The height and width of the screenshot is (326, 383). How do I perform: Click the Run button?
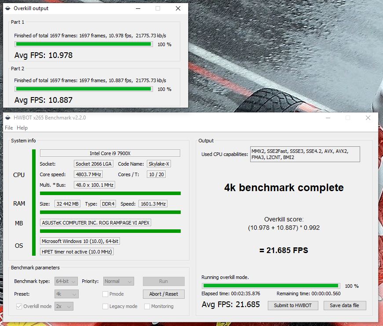pos(164,281)
